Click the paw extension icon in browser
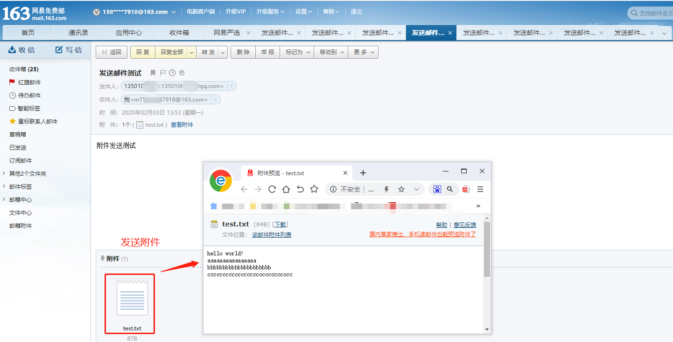This screenshot has width=673, height=342. coord(437,189)
